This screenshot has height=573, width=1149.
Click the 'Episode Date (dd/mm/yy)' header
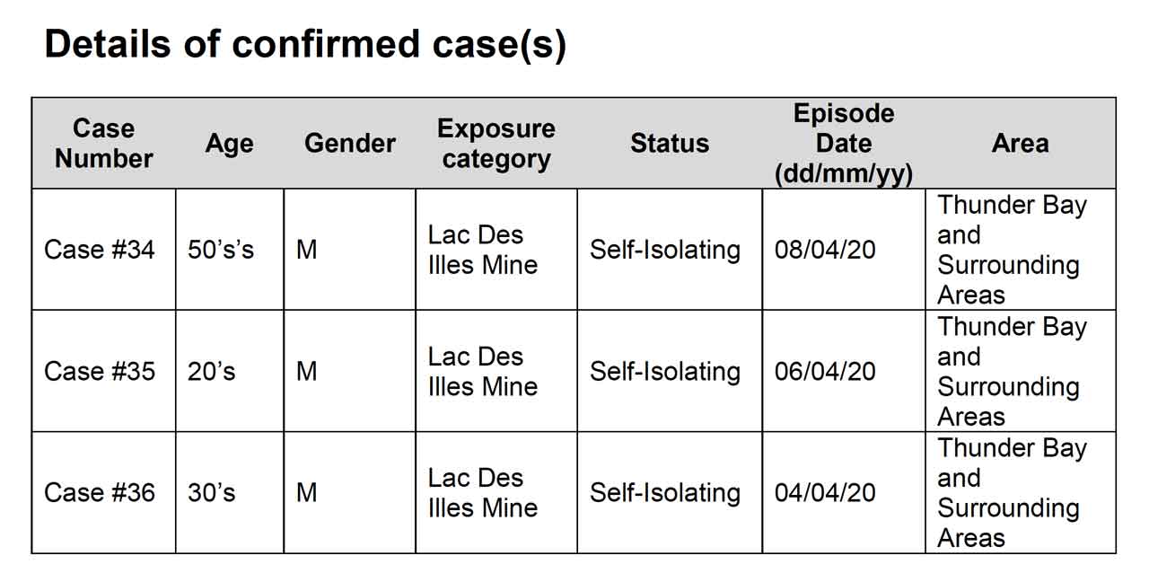tap(843, 144)
